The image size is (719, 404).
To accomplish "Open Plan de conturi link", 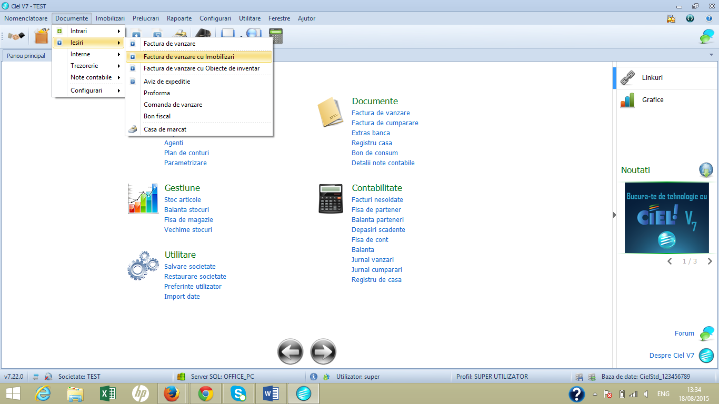I will click(x=186, y=153).
